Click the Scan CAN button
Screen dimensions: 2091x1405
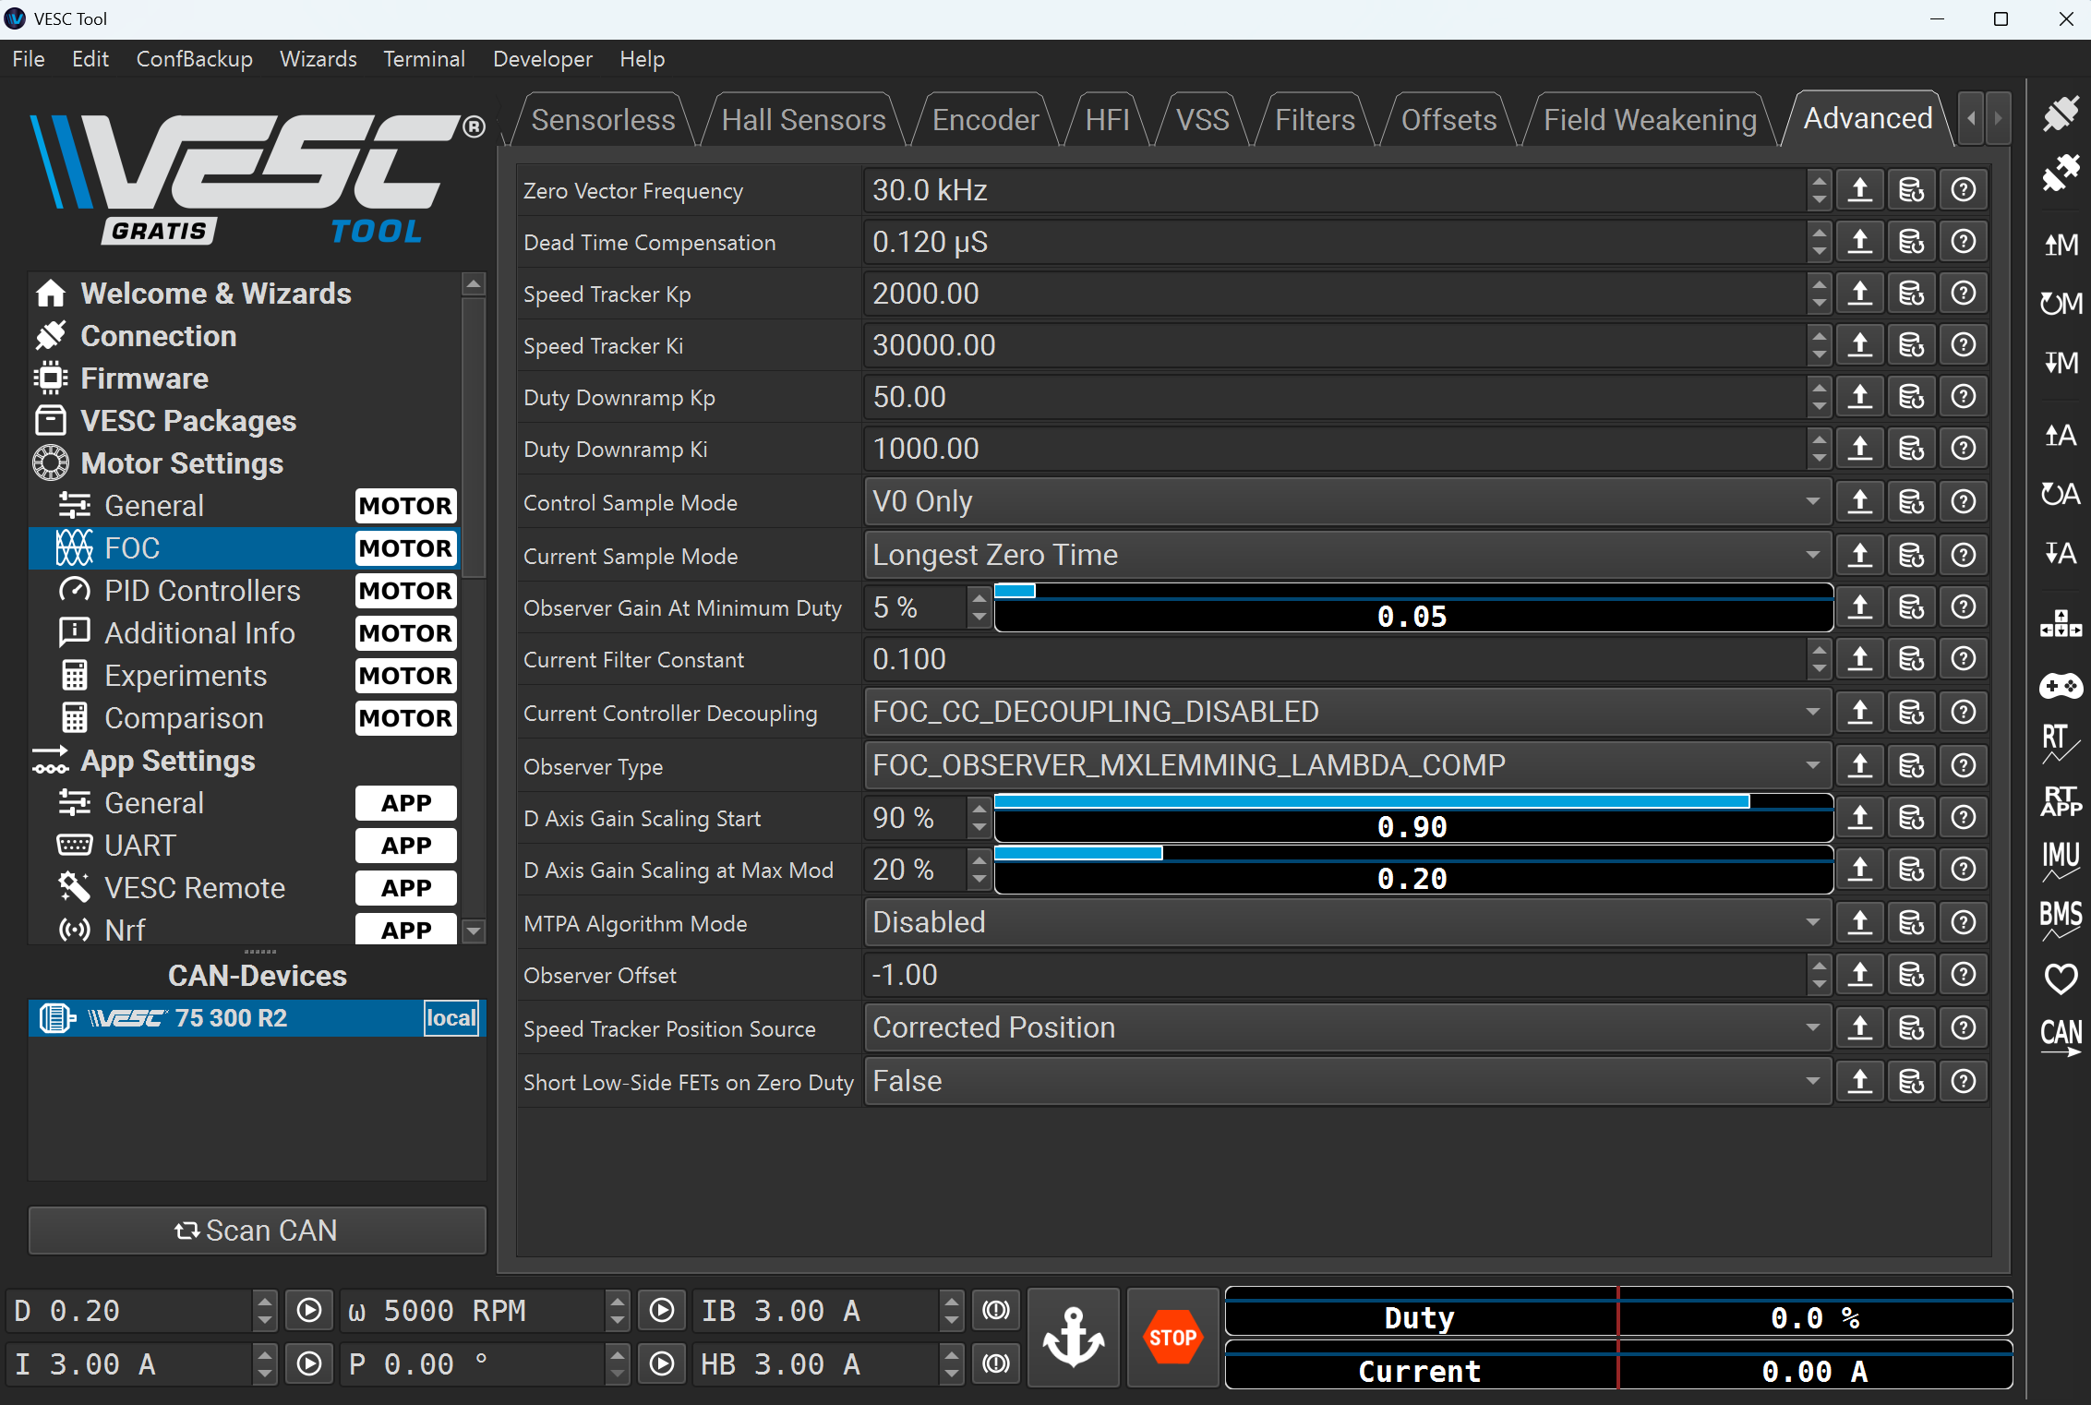point(257,1231)
